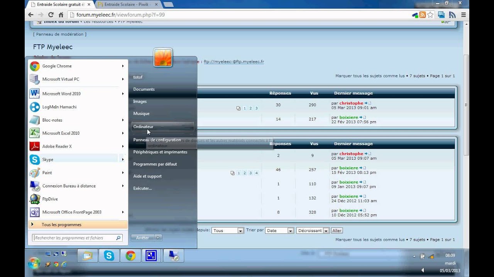Open the Panneau de modération link
The height and width of the screenshot is (277, 494).
60,34
